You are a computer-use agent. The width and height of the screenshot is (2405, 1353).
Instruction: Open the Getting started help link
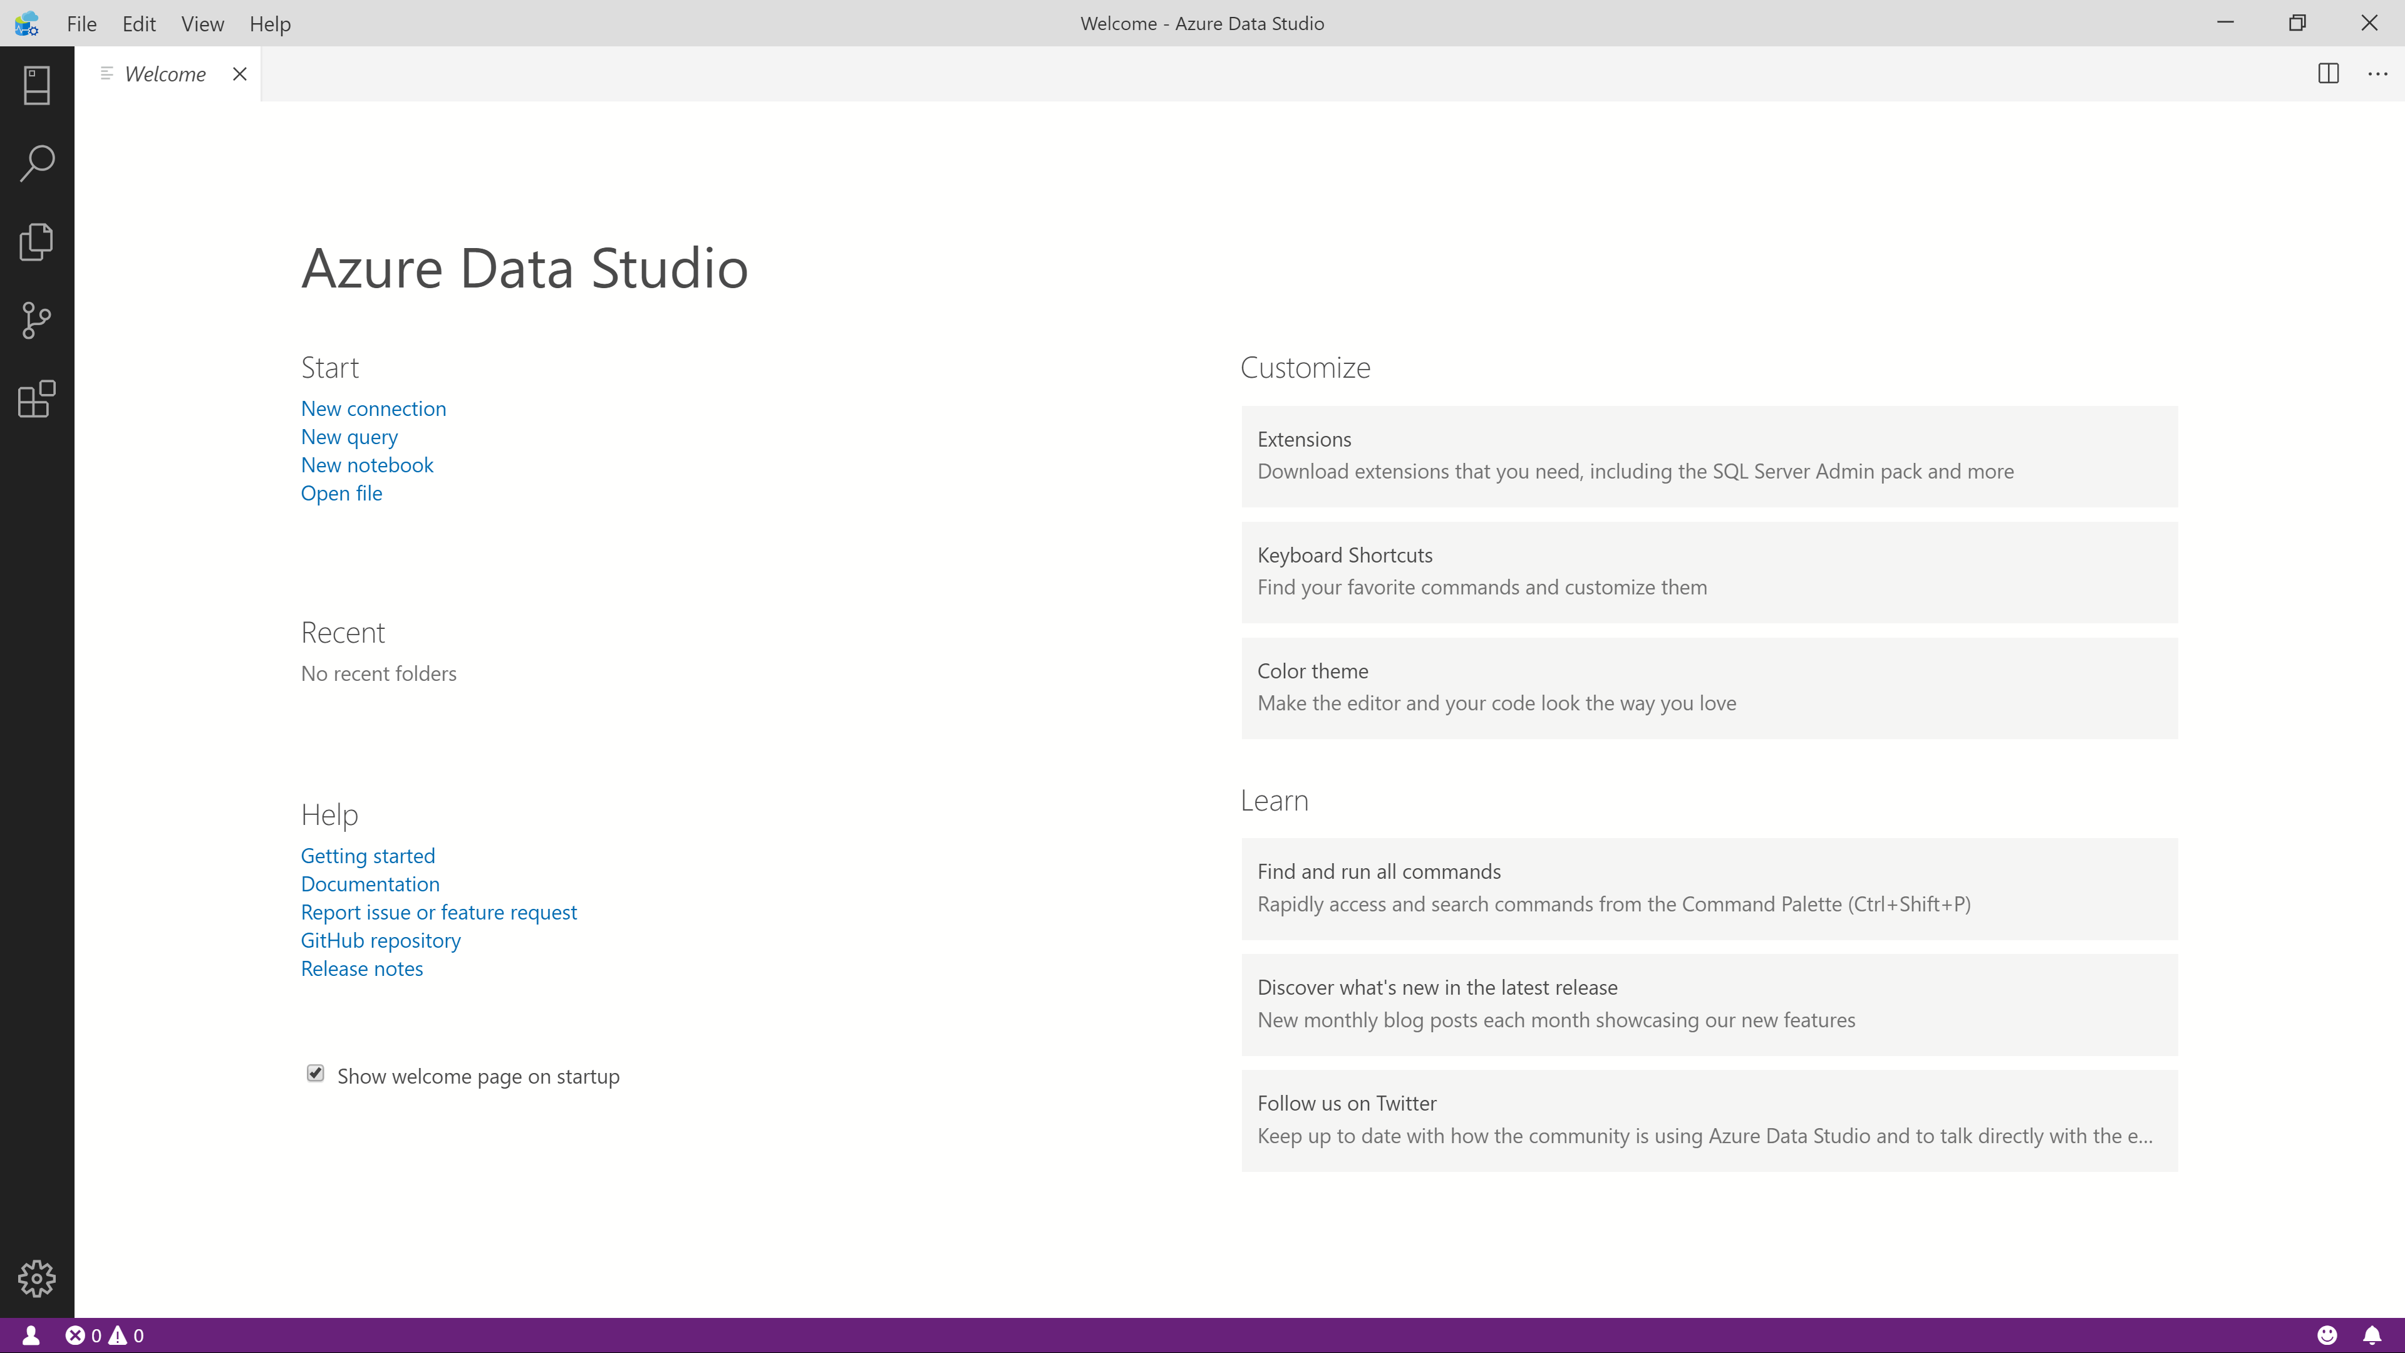pyautogui.click(x=366, y=854)
